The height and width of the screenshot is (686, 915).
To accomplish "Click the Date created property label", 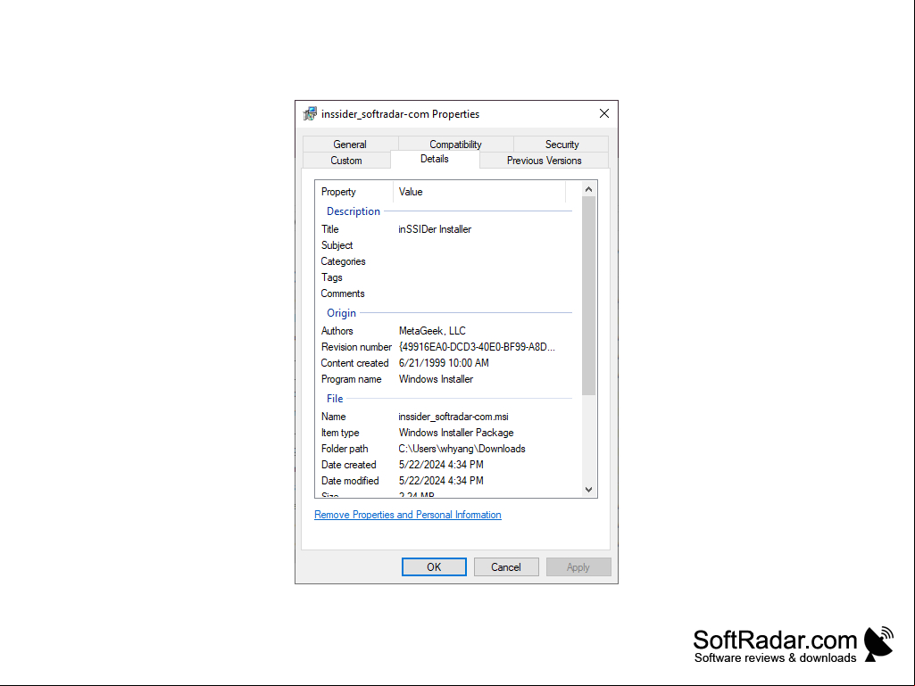I will pyautogui.click(x=349, y=465).
